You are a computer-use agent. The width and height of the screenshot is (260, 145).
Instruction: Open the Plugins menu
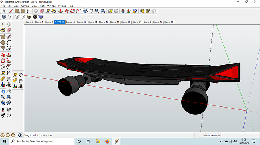coord(62,6)
